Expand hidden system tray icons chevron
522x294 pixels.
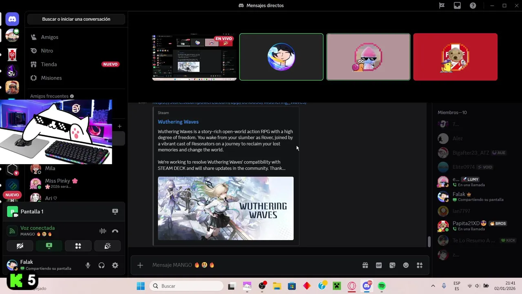pos(433,286)
